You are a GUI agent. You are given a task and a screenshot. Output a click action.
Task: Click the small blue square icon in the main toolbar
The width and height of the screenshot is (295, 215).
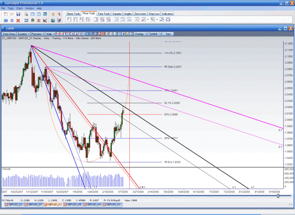click(12, 20)
